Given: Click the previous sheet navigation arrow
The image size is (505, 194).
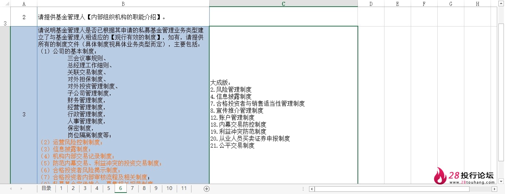Looking at the screenshot, I should tap(10, 188).
